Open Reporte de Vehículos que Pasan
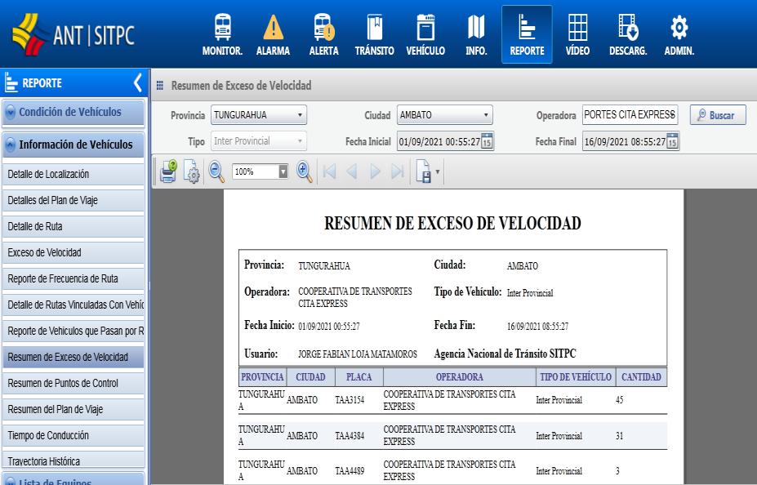The image size is (757, 485). pyautogui.click(x=73, y=331)
